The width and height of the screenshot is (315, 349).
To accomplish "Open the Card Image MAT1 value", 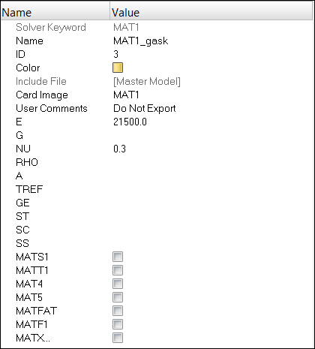I will click(x=126, y=95).
